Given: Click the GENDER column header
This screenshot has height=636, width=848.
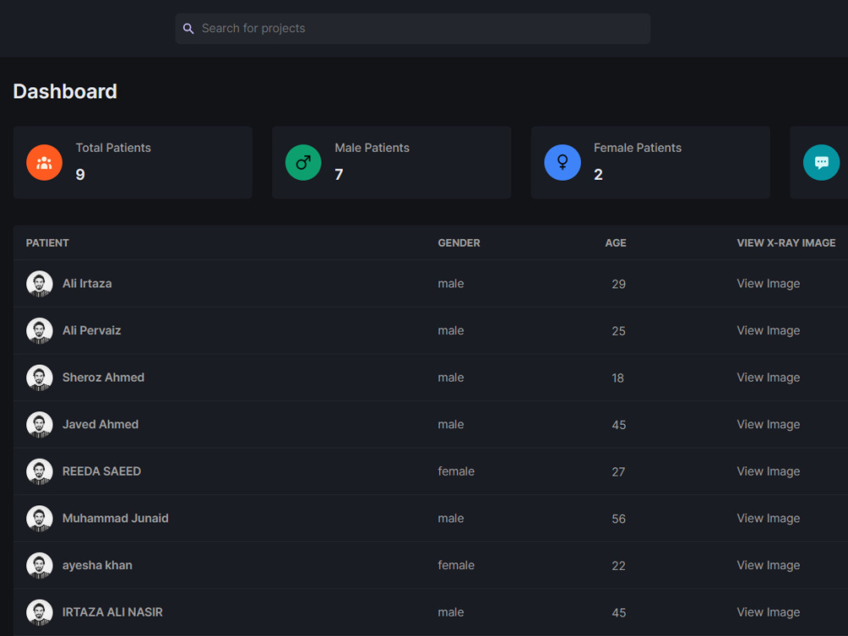Looking at the screenshot, I should 459,243.
